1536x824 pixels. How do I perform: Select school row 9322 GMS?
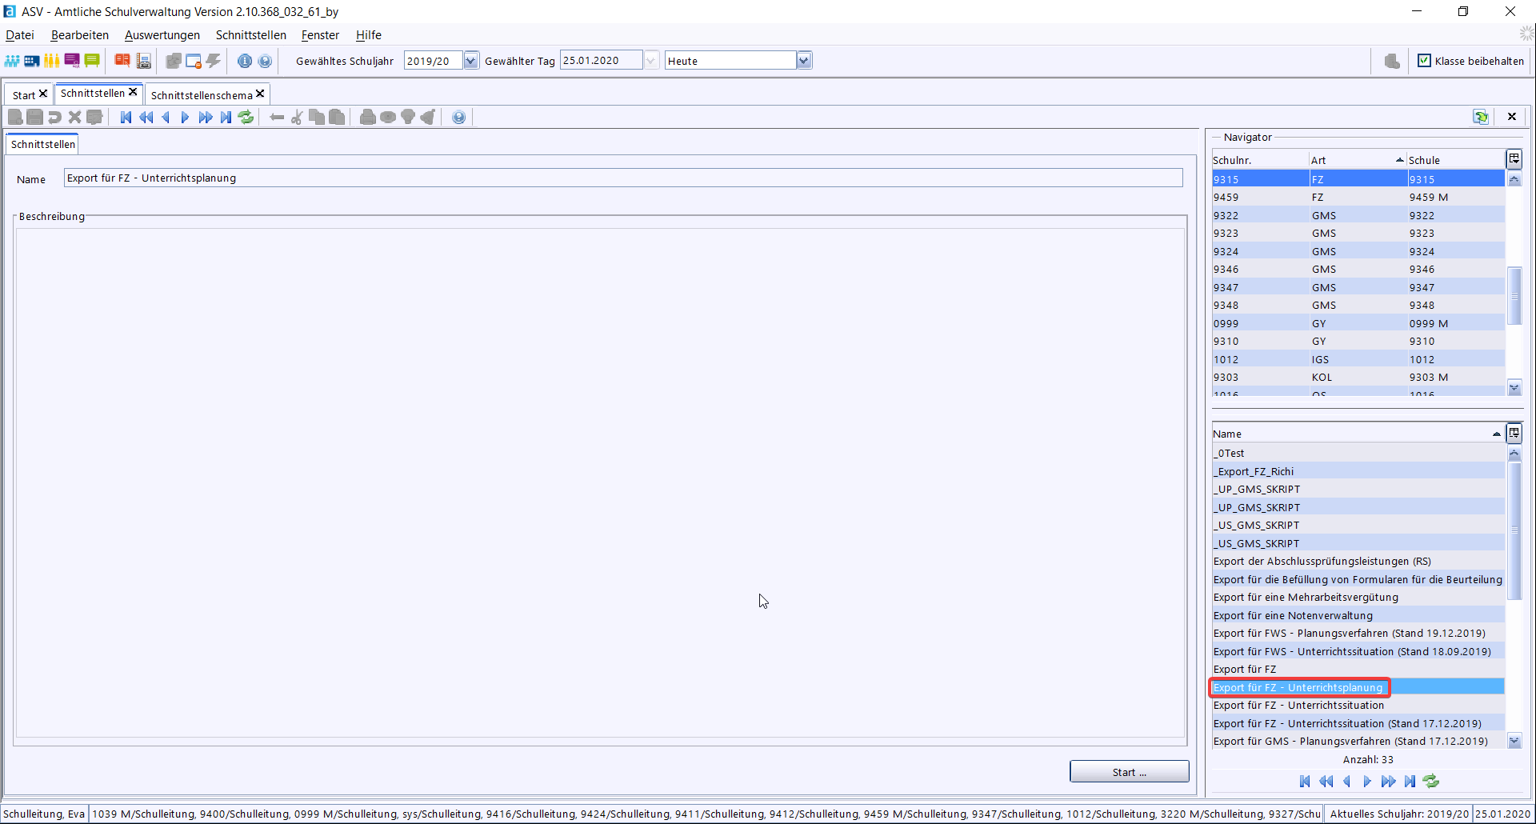pos(1358,215)
